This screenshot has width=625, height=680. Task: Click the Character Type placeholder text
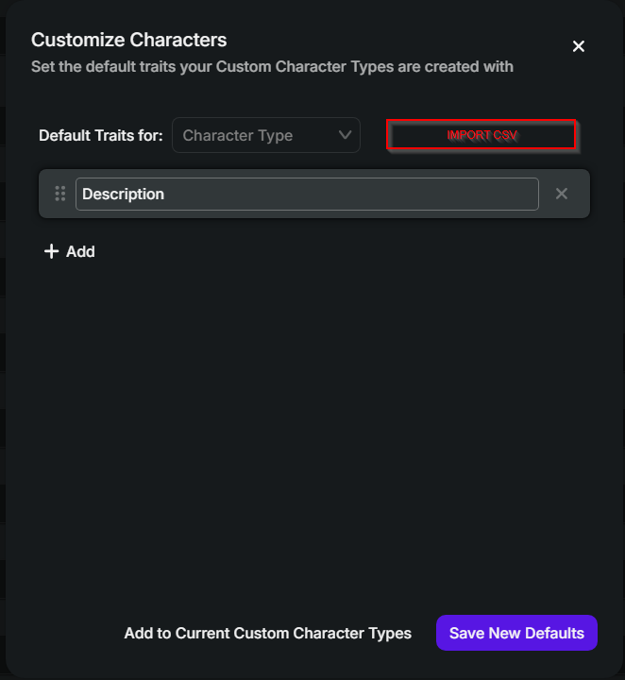click(238, 136)
